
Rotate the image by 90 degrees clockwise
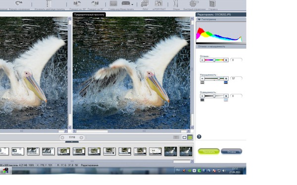coord(95,3)
